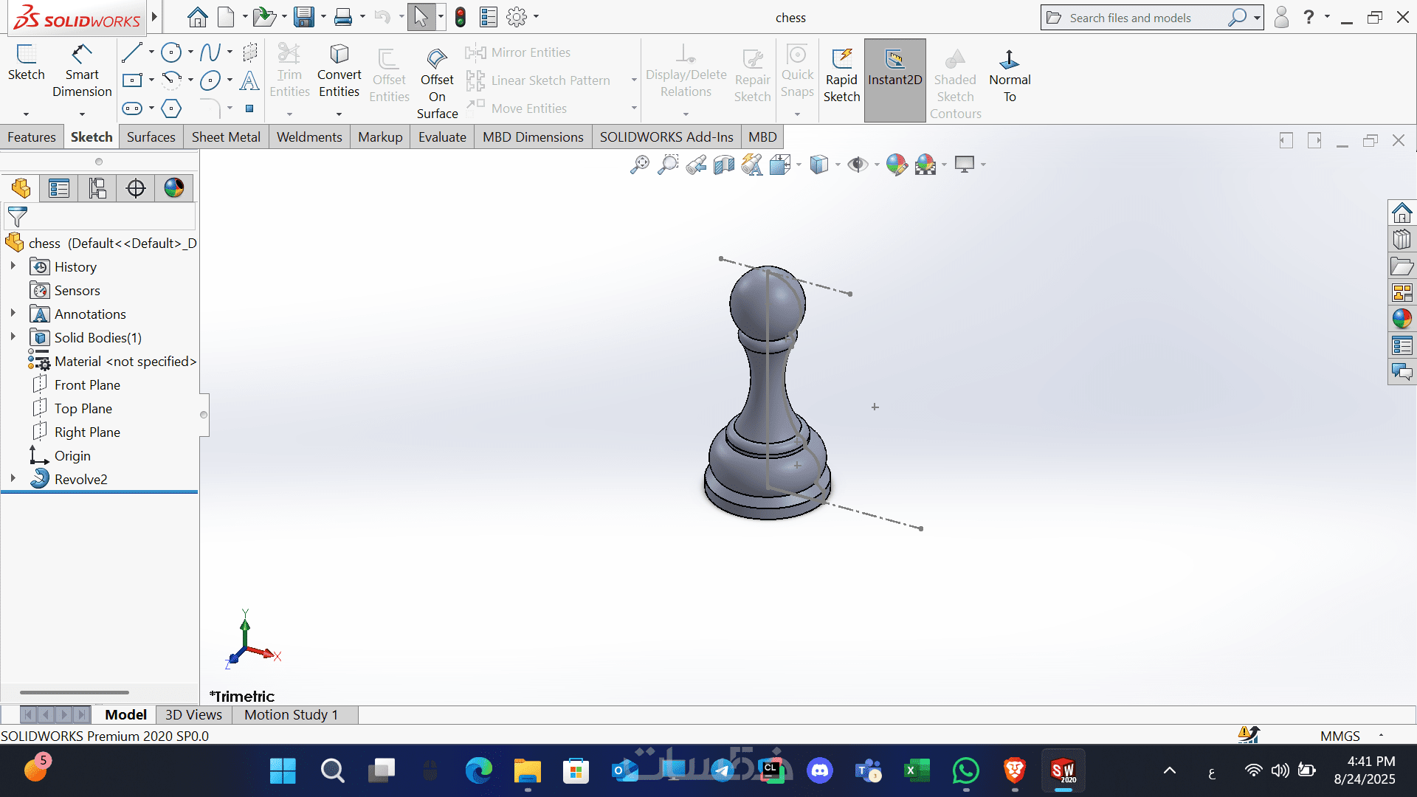Image resolution: width=1417 pixels, height=797 pixels.
Task: Toggle the rebuild traffic light icon
Action: [x=460, y=17]
